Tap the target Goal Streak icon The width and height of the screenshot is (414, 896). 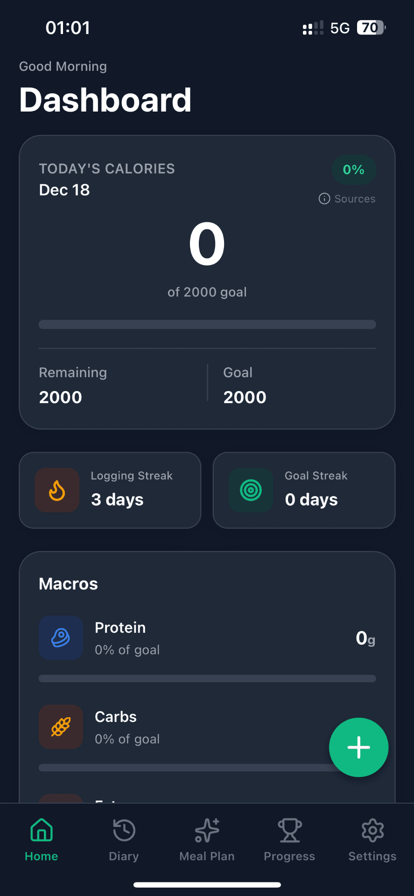tap(251, 490)
